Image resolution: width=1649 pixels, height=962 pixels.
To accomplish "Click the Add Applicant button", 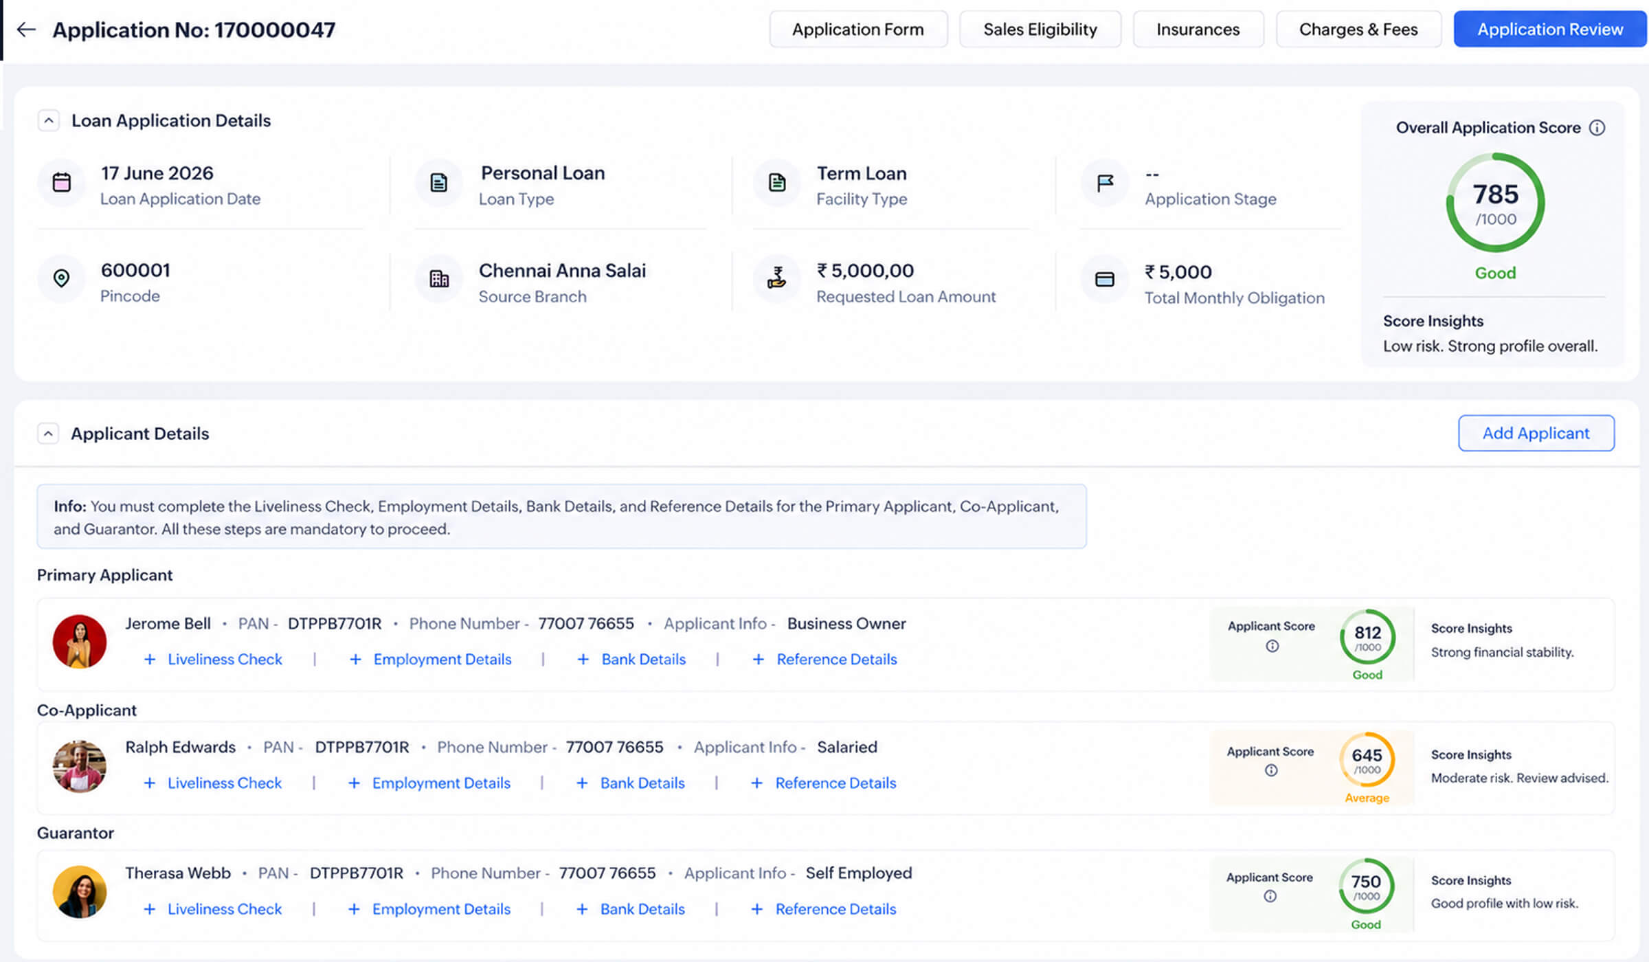I will point(1536,433).
